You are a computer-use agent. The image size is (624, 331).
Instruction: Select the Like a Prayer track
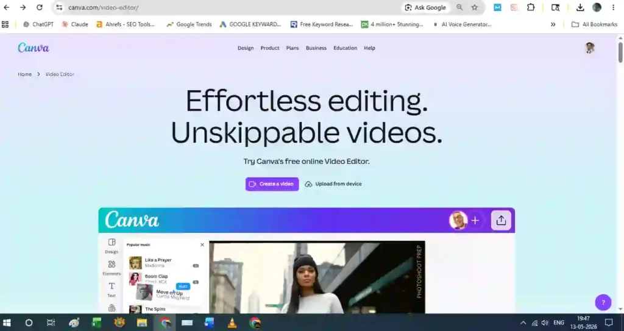click(x=164, y=263)
